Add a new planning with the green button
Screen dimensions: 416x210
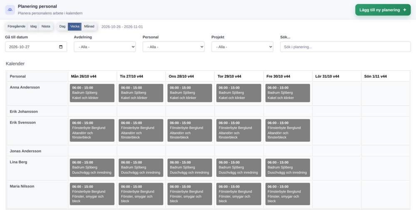click(383, 10)
